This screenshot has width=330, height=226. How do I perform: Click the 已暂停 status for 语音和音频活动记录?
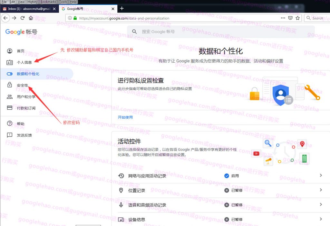pos(233,205)
